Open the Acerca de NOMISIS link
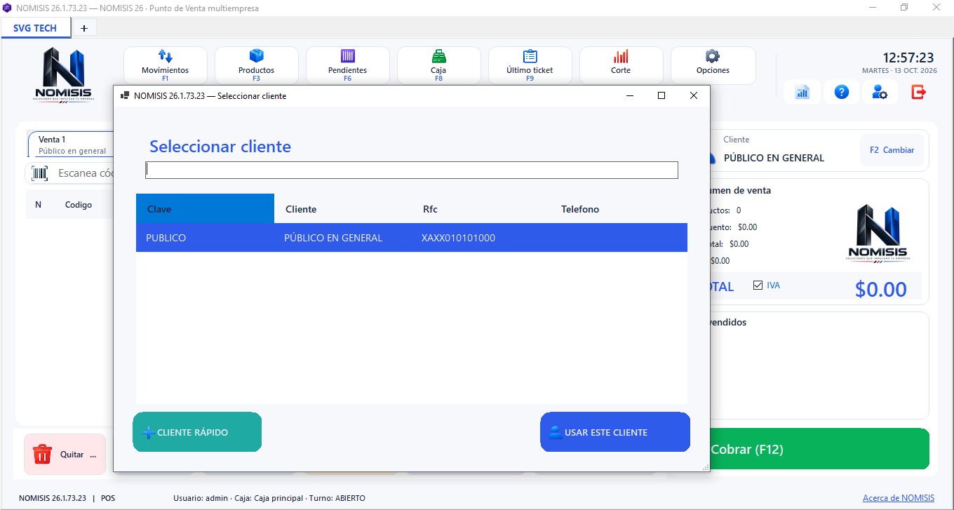The image size is (954, 510). pyautogui.click(x=899, y=498)
